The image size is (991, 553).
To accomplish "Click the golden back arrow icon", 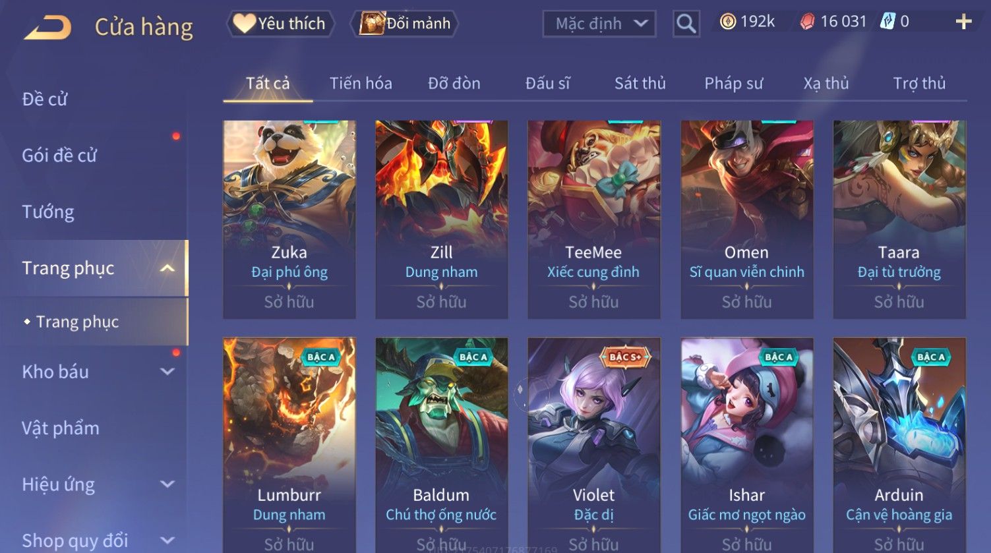I will coord(47,28).
